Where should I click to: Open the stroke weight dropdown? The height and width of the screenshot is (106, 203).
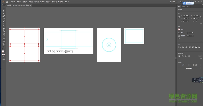193,33
